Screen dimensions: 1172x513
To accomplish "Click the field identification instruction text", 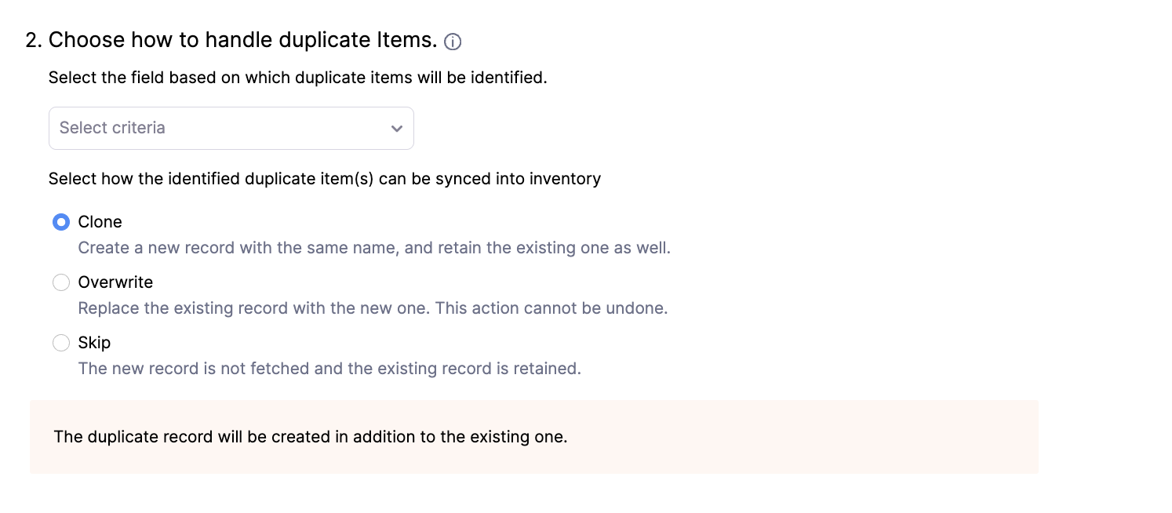I will pyautogui.click(x=297, y=78).
